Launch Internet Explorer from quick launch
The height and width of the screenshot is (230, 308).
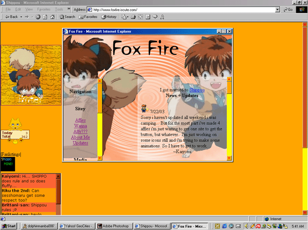click(224, 226)
